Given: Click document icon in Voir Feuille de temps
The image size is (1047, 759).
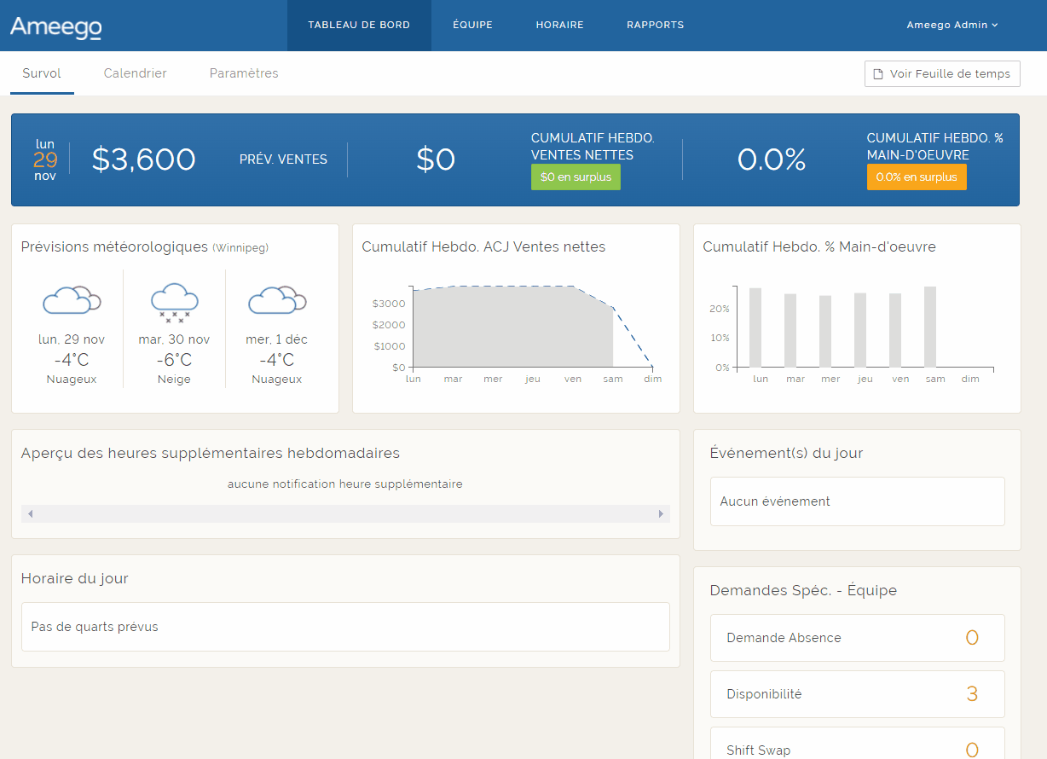Looking at the screenshot, I should 878,74.
